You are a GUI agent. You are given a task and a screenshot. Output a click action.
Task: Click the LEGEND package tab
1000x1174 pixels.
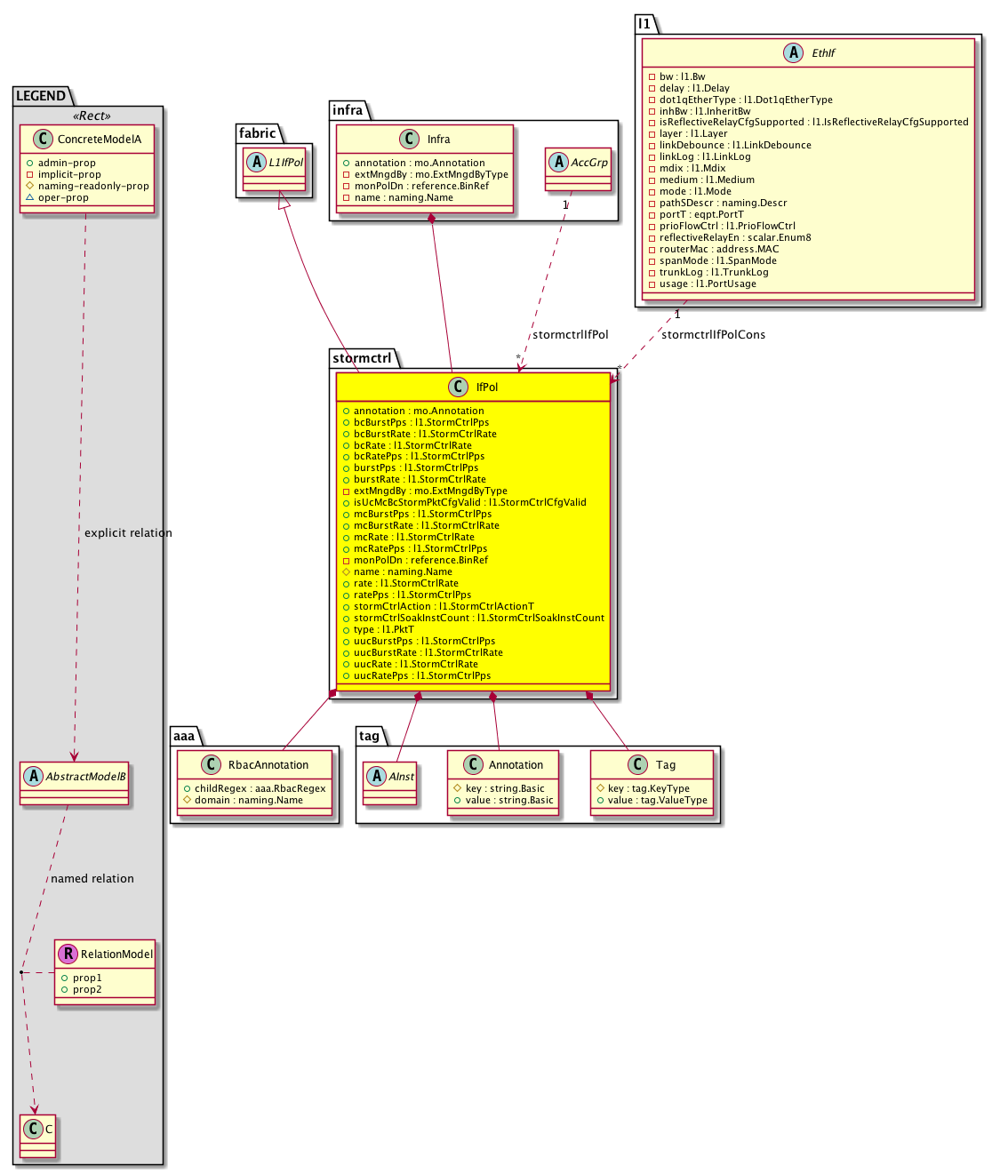[x=41, y=96]
